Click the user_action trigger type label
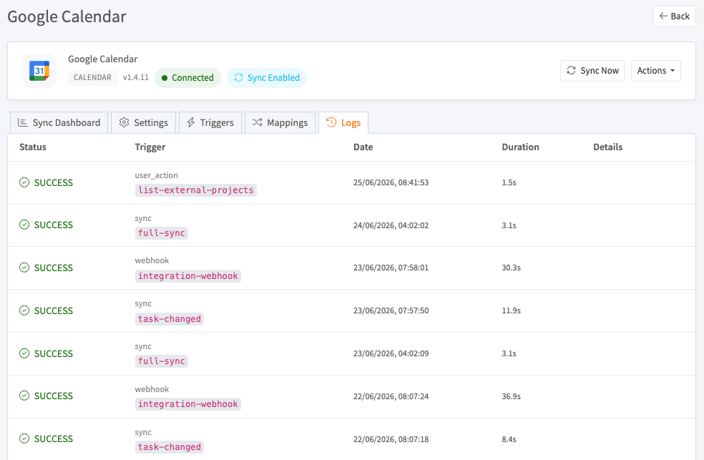Viewport: 704px width, 460px height. pyautogui.click(x=156, y=175)
